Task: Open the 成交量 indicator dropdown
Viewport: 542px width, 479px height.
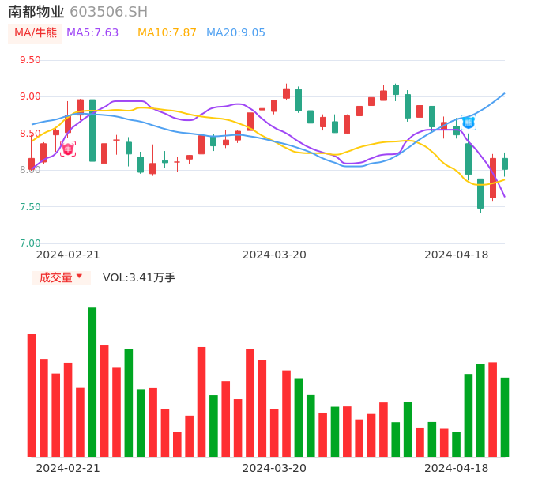Action: tap(61, 277)
